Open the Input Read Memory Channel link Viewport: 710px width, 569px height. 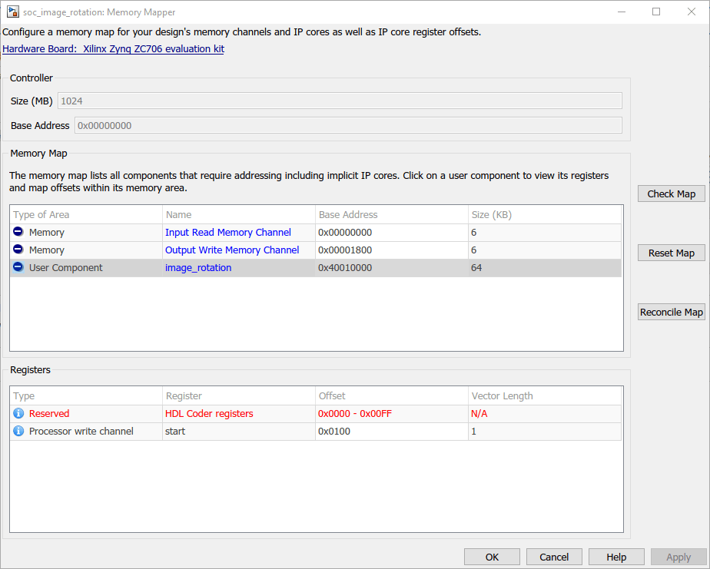pos(227,232)
